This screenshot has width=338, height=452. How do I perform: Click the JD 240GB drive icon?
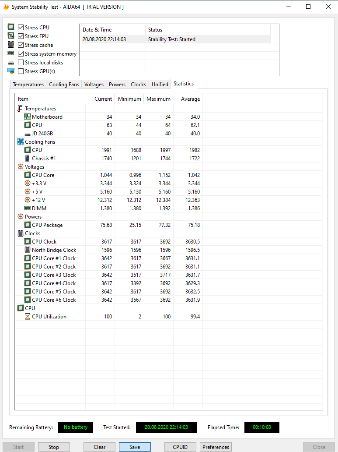pos(28,134)
